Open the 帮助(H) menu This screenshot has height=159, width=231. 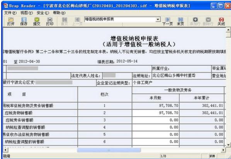tap(59, 13)
